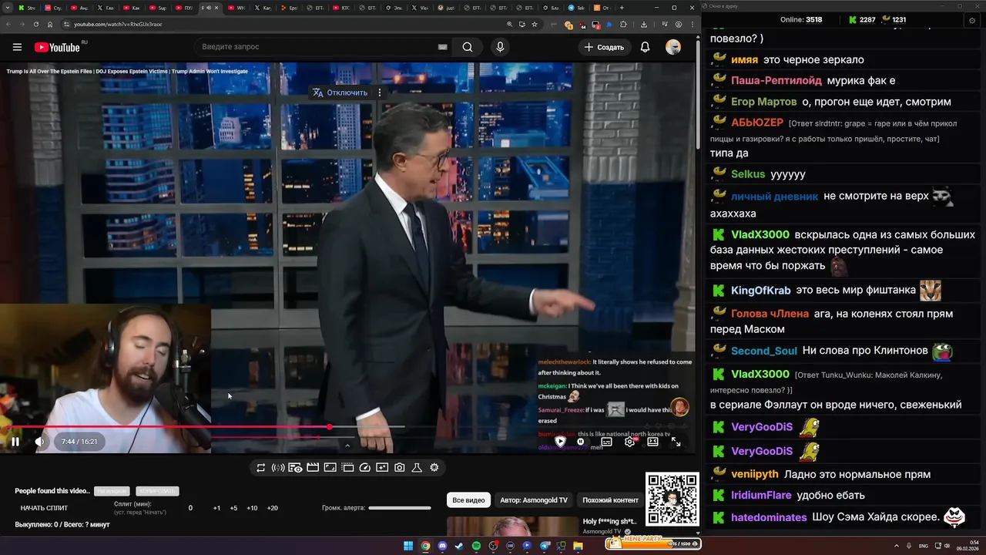
Task: Open browser extensions puzzle icon
Action: [x=623, y=24]
